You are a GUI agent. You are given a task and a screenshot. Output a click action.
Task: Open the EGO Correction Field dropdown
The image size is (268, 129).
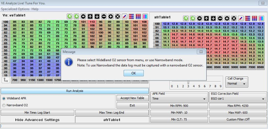(x=238, y=99)
